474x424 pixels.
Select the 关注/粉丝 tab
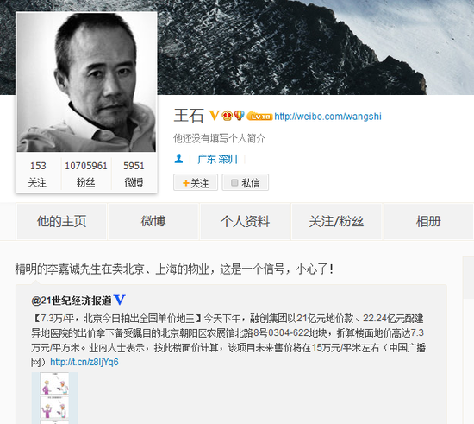click(x=336, y=221)
